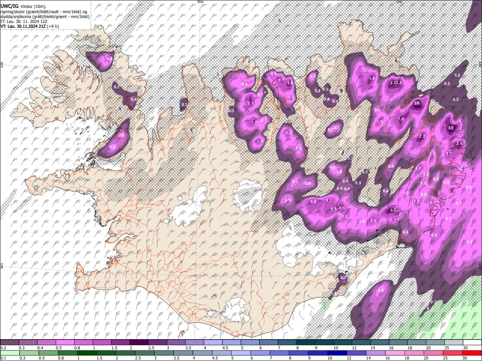Click the '15W' longitude label on the top edge

(399, 2)
